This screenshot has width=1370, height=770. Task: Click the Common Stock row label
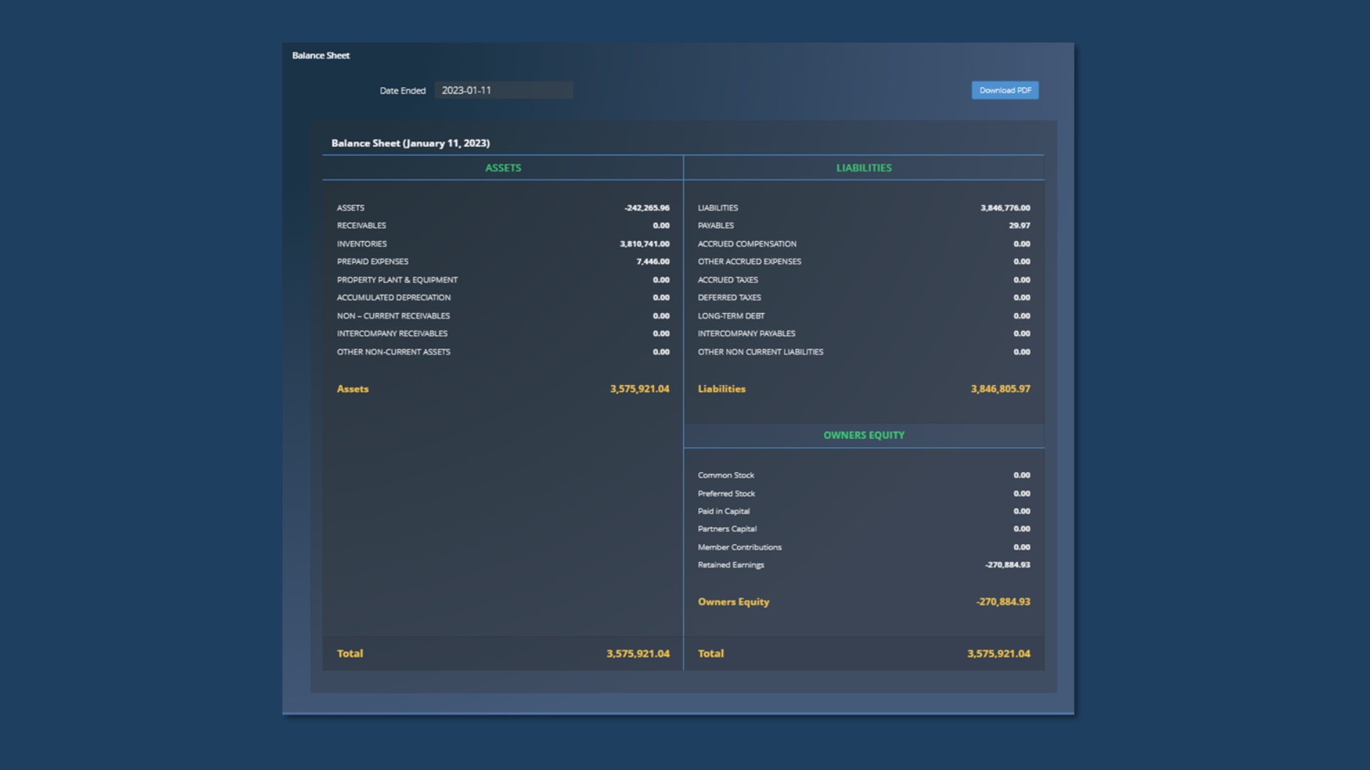(726, 476)
